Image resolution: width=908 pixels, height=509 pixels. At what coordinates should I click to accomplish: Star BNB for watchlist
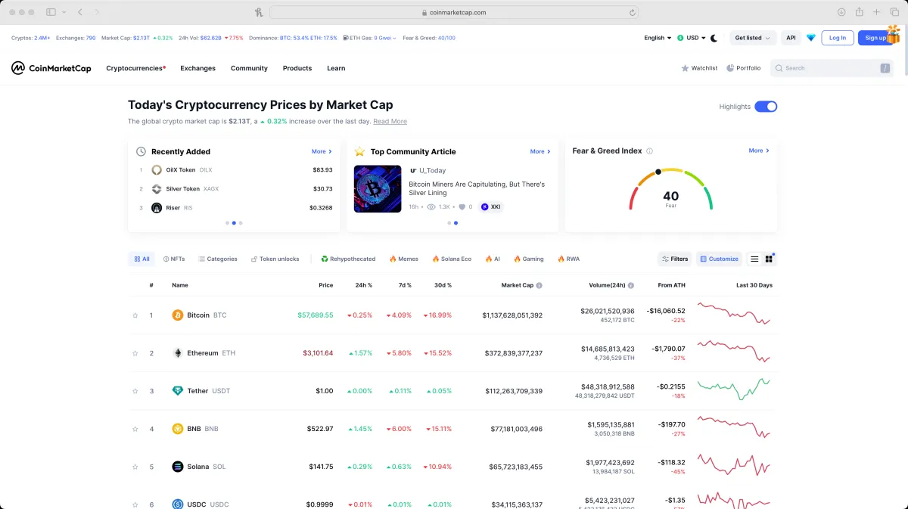click(x=135, y=429)
